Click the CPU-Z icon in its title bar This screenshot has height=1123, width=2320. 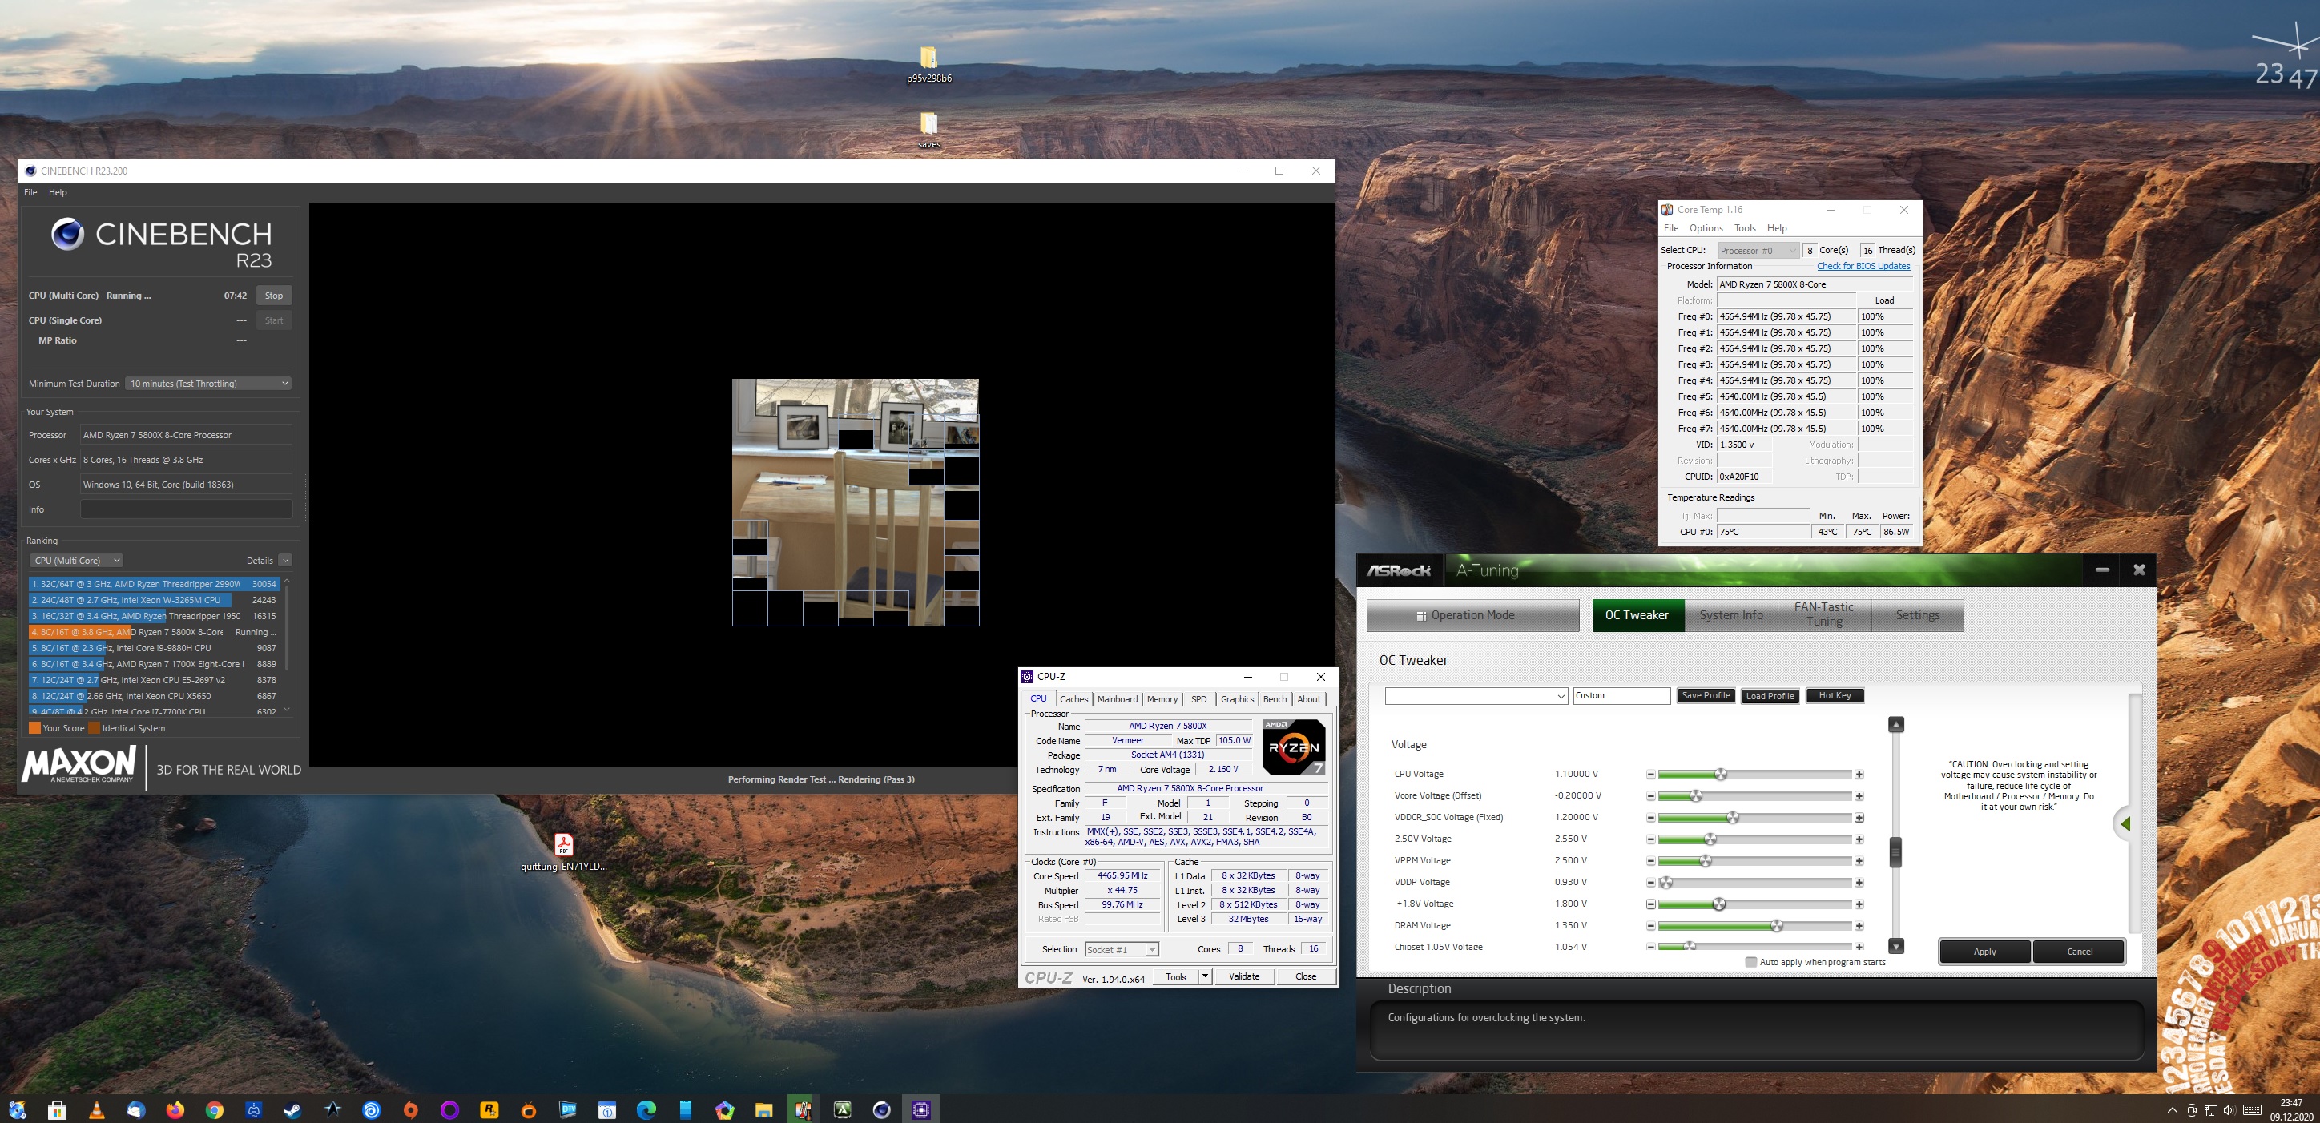[x=1029, y=676]
